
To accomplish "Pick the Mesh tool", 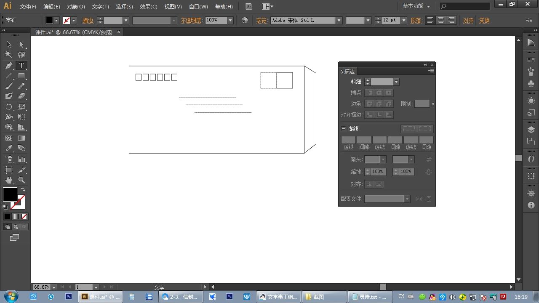I will (x=9, y=138).
